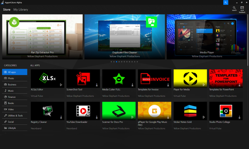
Task: Open the Finance category
Action: pyautogui.click(x=15, y=97)
